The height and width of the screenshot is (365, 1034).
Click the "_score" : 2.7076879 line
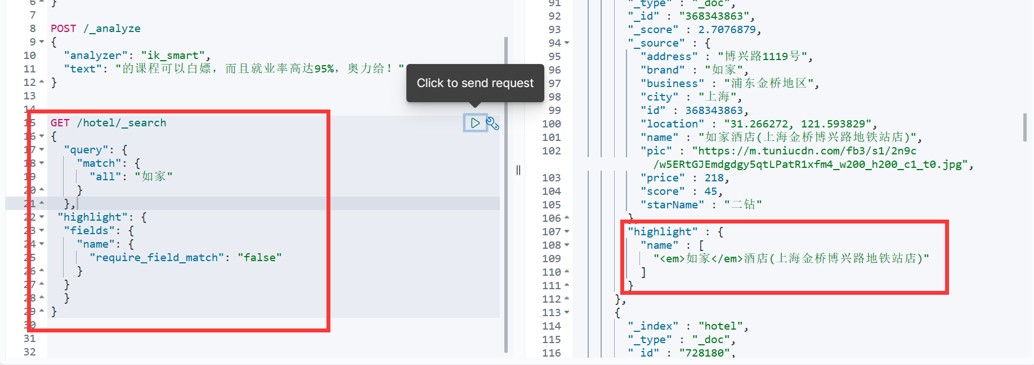(x=695, y=30)
